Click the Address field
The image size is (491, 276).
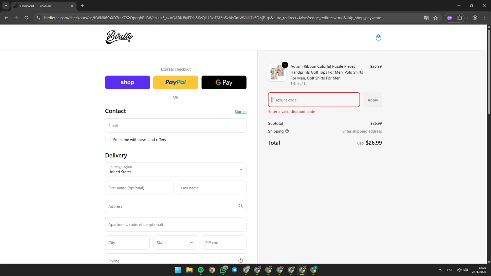[x=176, y=206]
